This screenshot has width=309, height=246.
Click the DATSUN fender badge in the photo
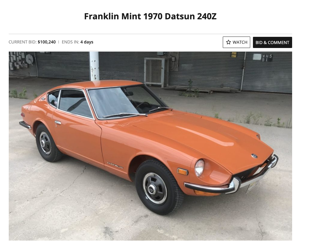tap(115, 165)
